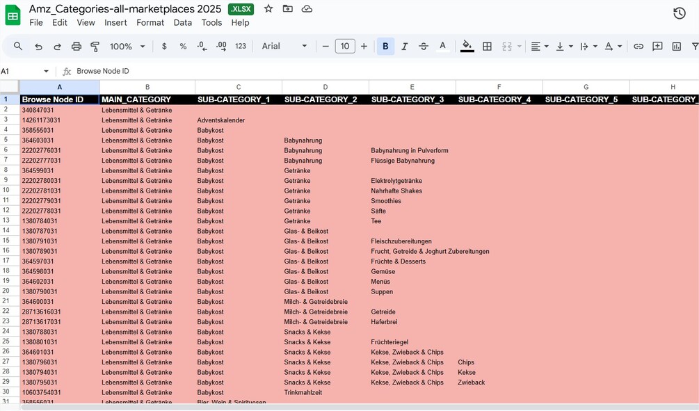Click cell with Babynahrung in Pulverform
This screenshot has width=699, height=411.
[412, 150]
